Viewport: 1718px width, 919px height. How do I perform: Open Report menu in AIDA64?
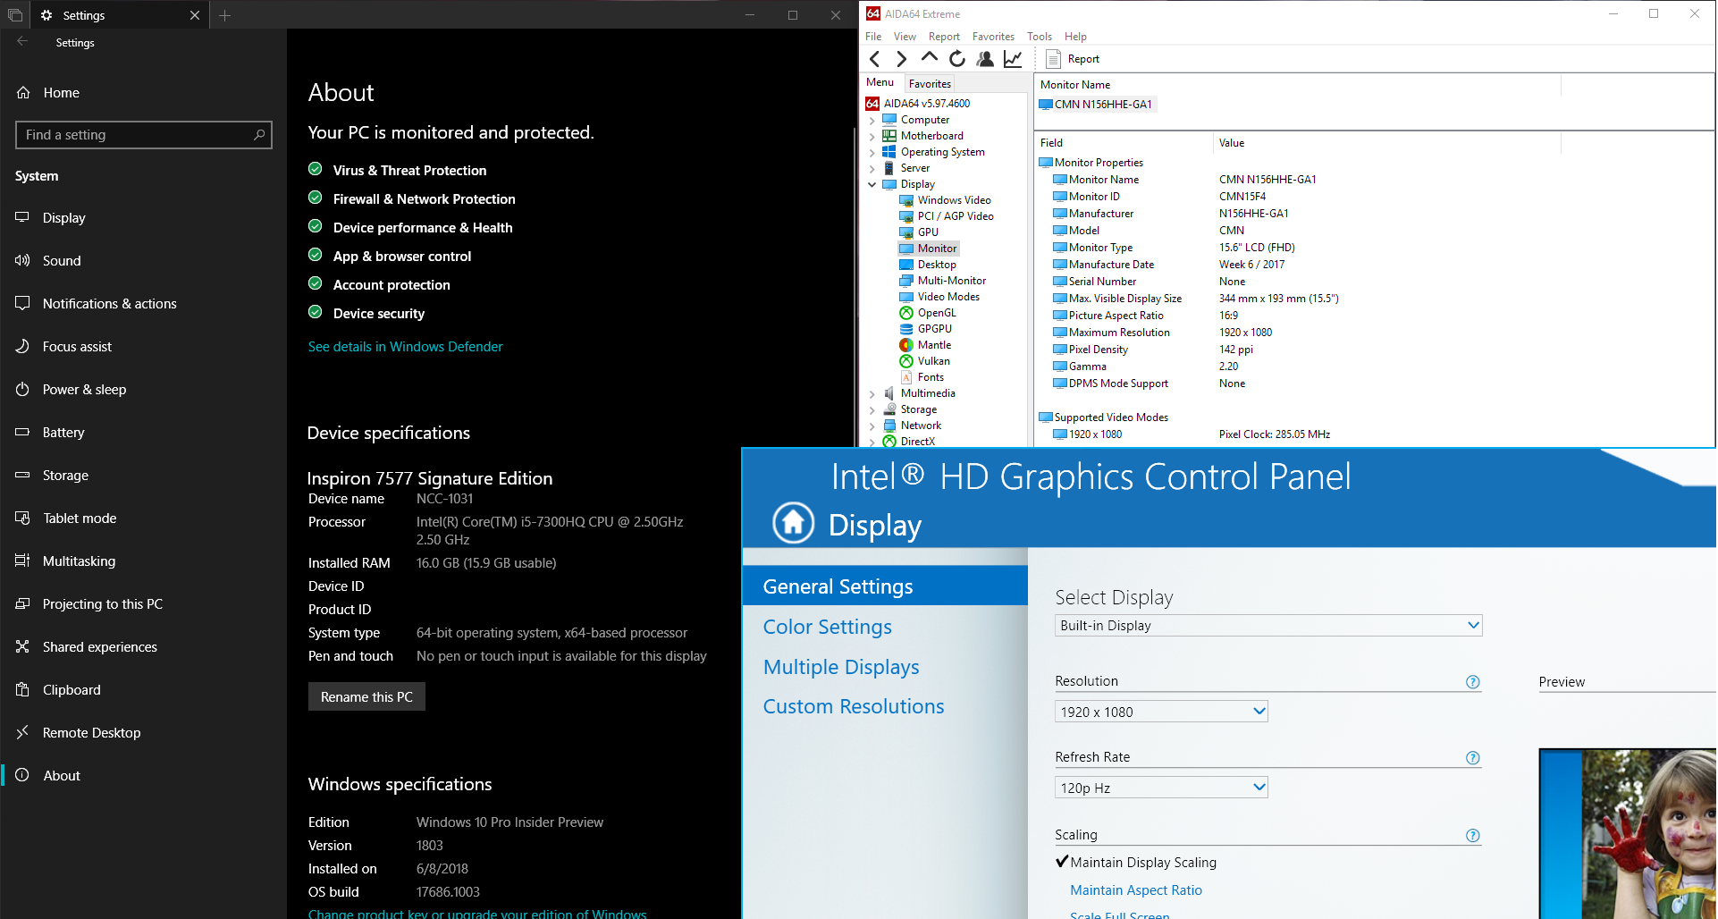[944, 37]
